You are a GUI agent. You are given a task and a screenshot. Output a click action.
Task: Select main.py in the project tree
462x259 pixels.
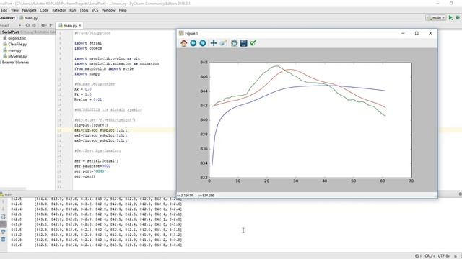click(12, 50)
